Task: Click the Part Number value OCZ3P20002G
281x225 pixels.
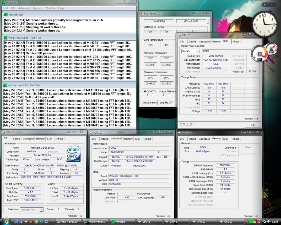Action: point(216,68)
